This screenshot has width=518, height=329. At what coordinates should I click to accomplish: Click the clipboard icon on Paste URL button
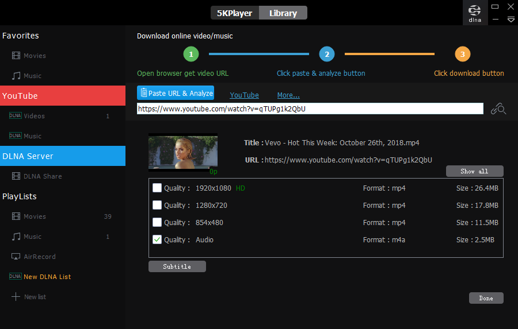click(144, 93)
